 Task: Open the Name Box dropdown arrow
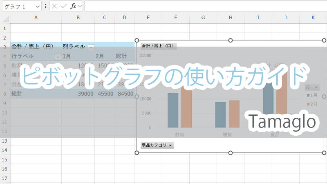coord(38,6)
